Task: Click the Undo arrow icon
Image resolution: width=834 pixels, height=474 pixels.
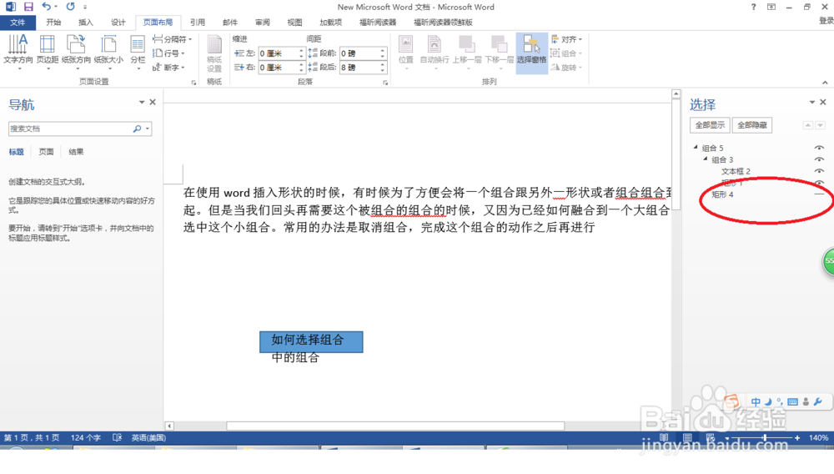Action: tap(46, 7)
